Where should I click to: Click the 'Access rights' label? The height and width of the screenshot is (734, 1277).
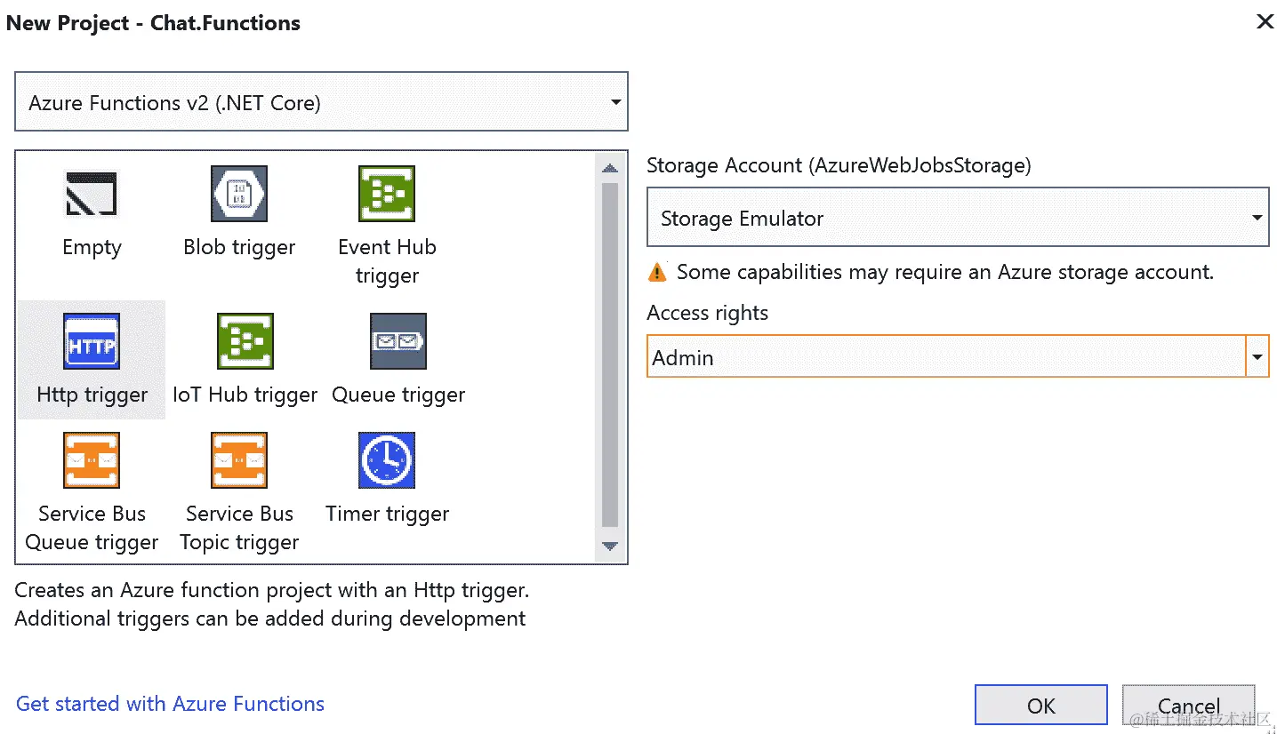click(x=707, y=313)
